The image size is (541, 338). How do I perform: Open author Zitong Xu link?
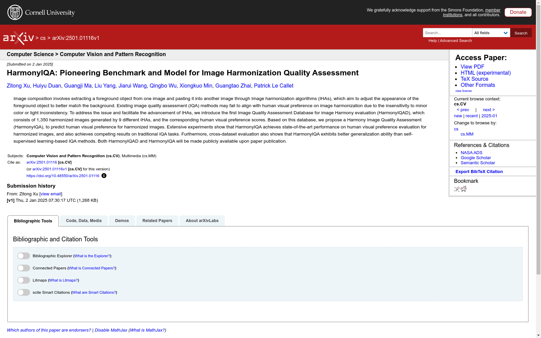pos(18,86)
